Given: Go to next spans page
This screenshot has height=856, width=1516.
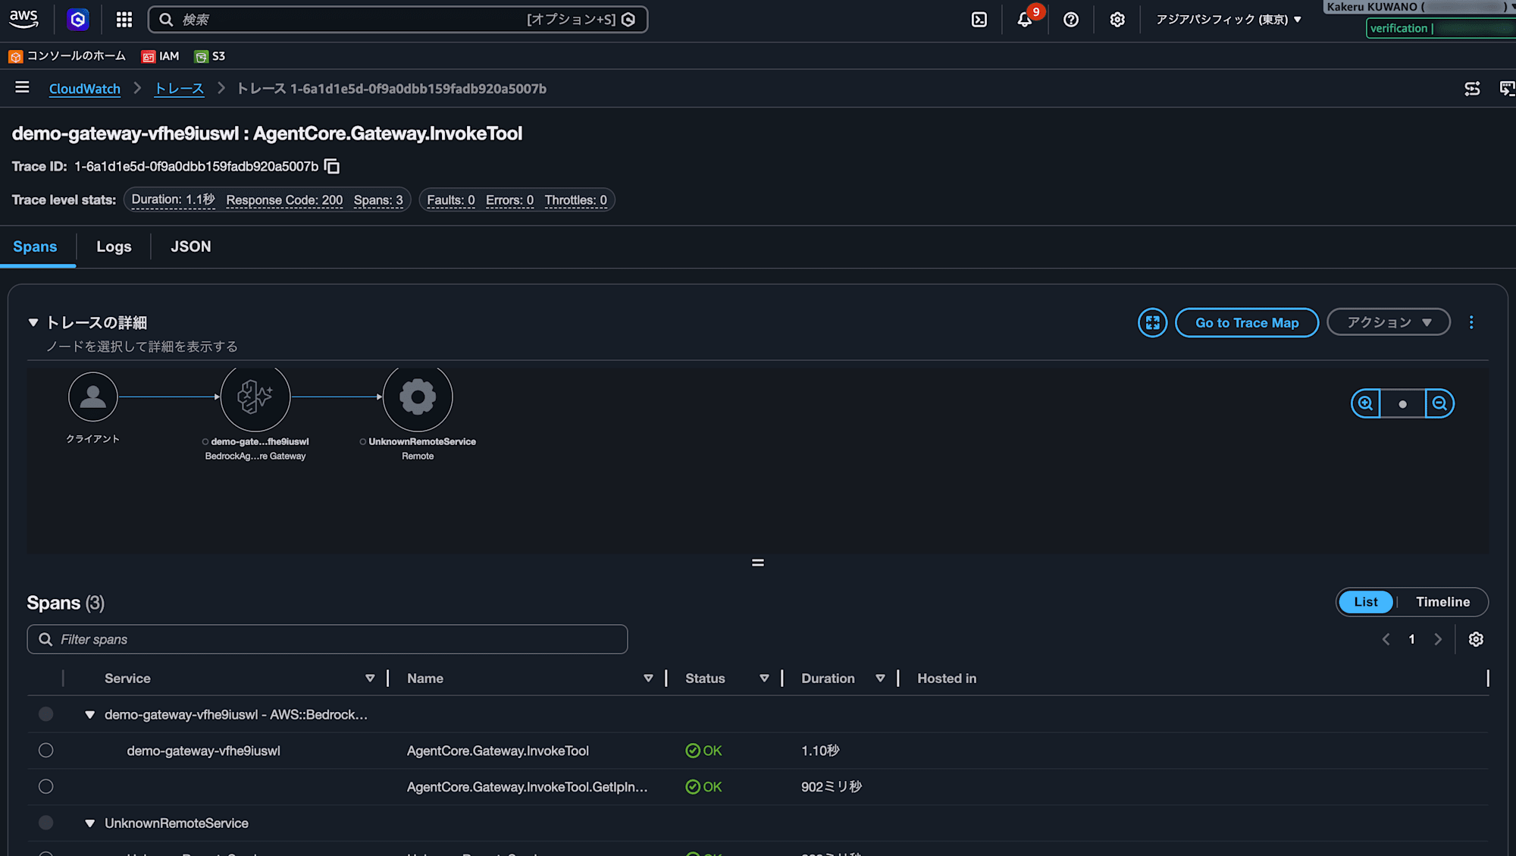Looking at the screenshot, I should 1438,639.
